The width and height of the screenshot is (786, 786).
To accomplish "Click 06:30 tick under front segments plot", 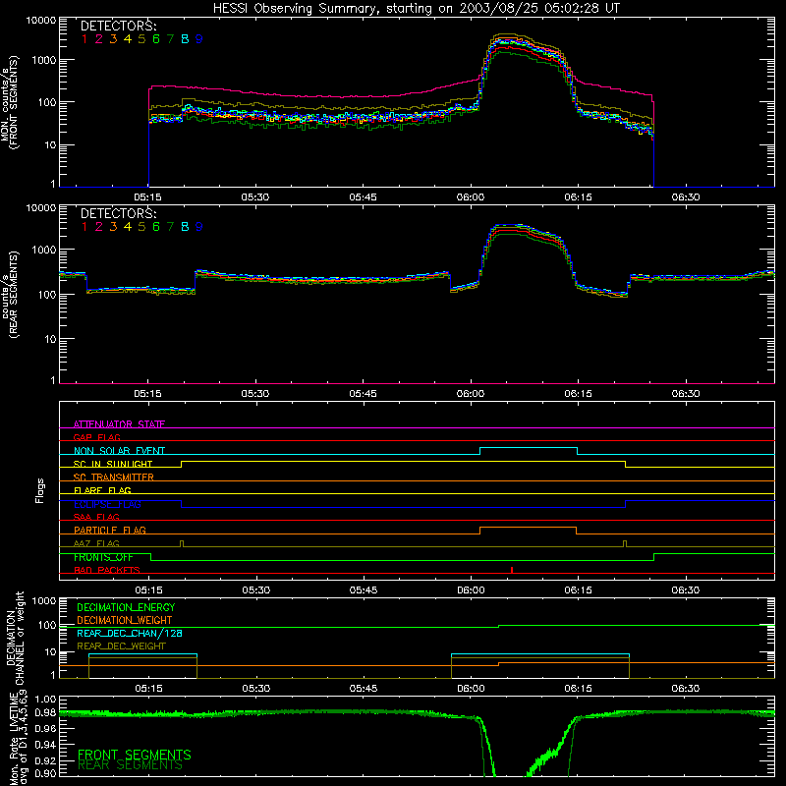I will point(686,197).
